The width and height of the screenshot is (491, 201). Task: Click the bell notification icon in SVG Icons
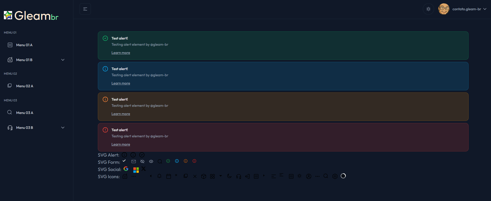coord(159,176)
